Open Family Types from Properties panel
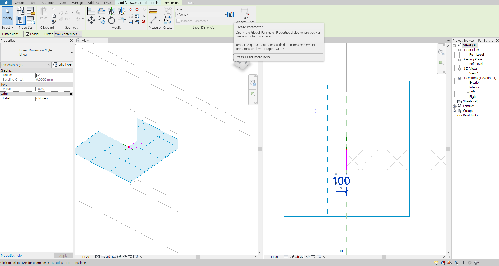Viewport: 499px width, 266px height. 31,20
